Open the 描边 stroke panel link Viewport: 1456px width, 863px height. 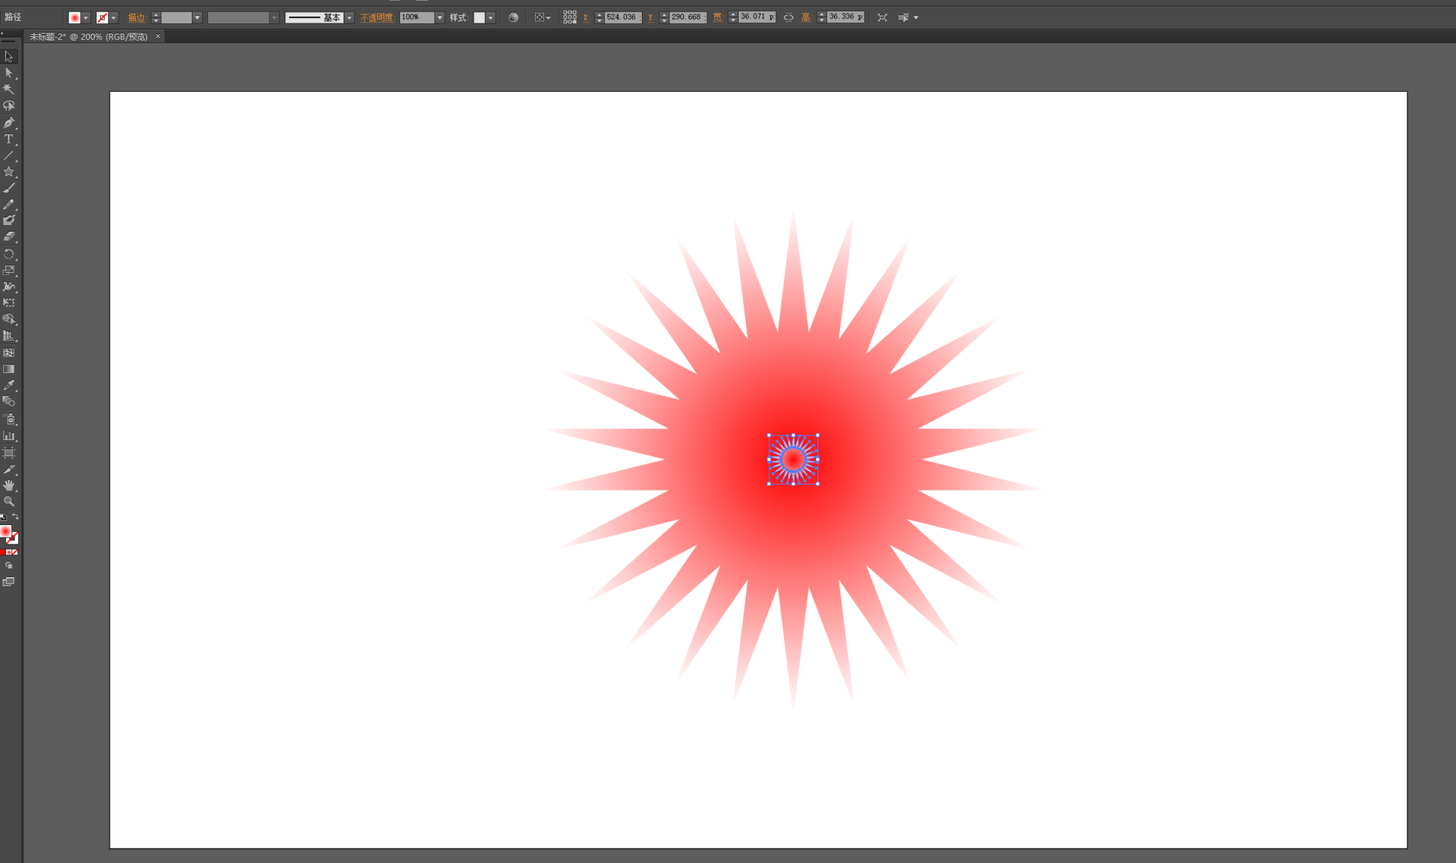tap(136, 18)
